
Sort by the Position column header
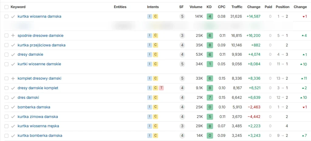pos(282,7)
